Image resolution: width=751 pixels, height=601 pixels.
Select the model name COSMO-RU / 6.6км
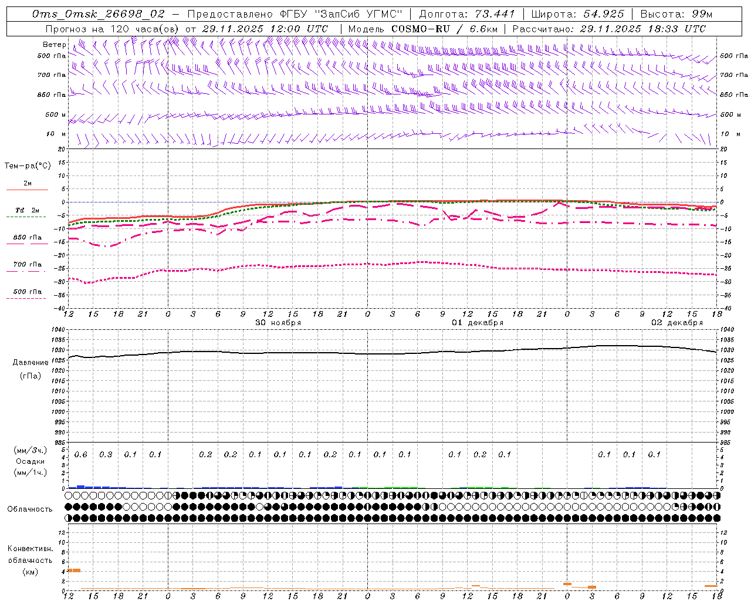pyautogui.click(x=445, y=29)
